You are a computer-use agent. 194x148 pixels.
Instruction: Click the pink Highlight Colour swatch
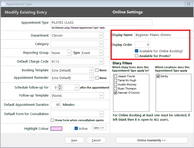[x=56, y=129]
